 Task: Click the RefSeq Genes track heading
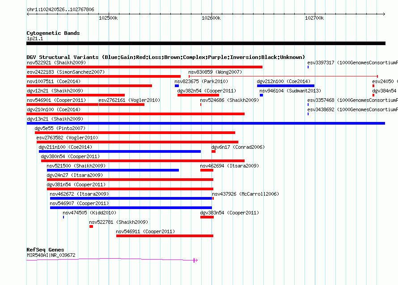[x=45, y=250]
